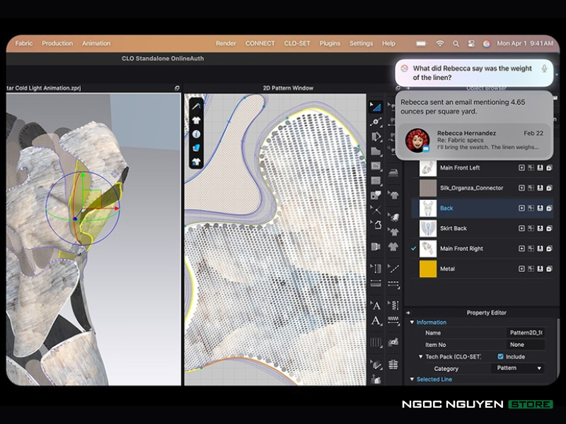Select the Edit Curve Point tool
Screen dimensions: 566x424
click(376, 122)
